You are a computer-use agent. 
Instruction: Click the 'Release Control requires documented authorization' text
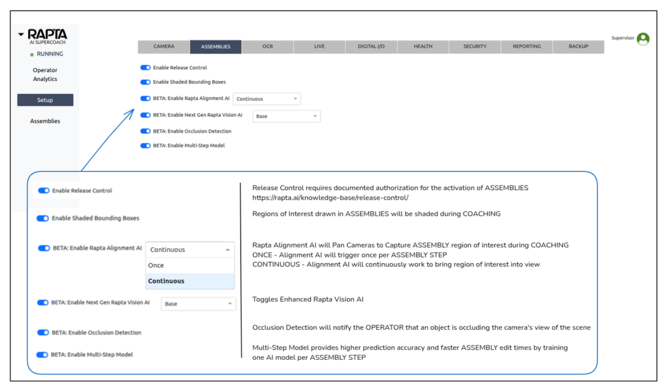[x=390, y=188]
